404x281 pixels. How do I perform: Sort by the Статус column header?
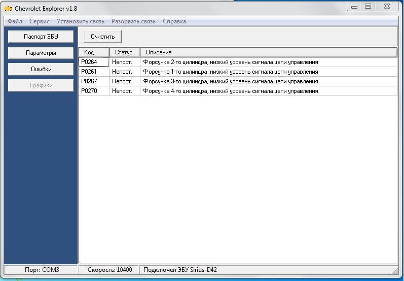point(125,52)
